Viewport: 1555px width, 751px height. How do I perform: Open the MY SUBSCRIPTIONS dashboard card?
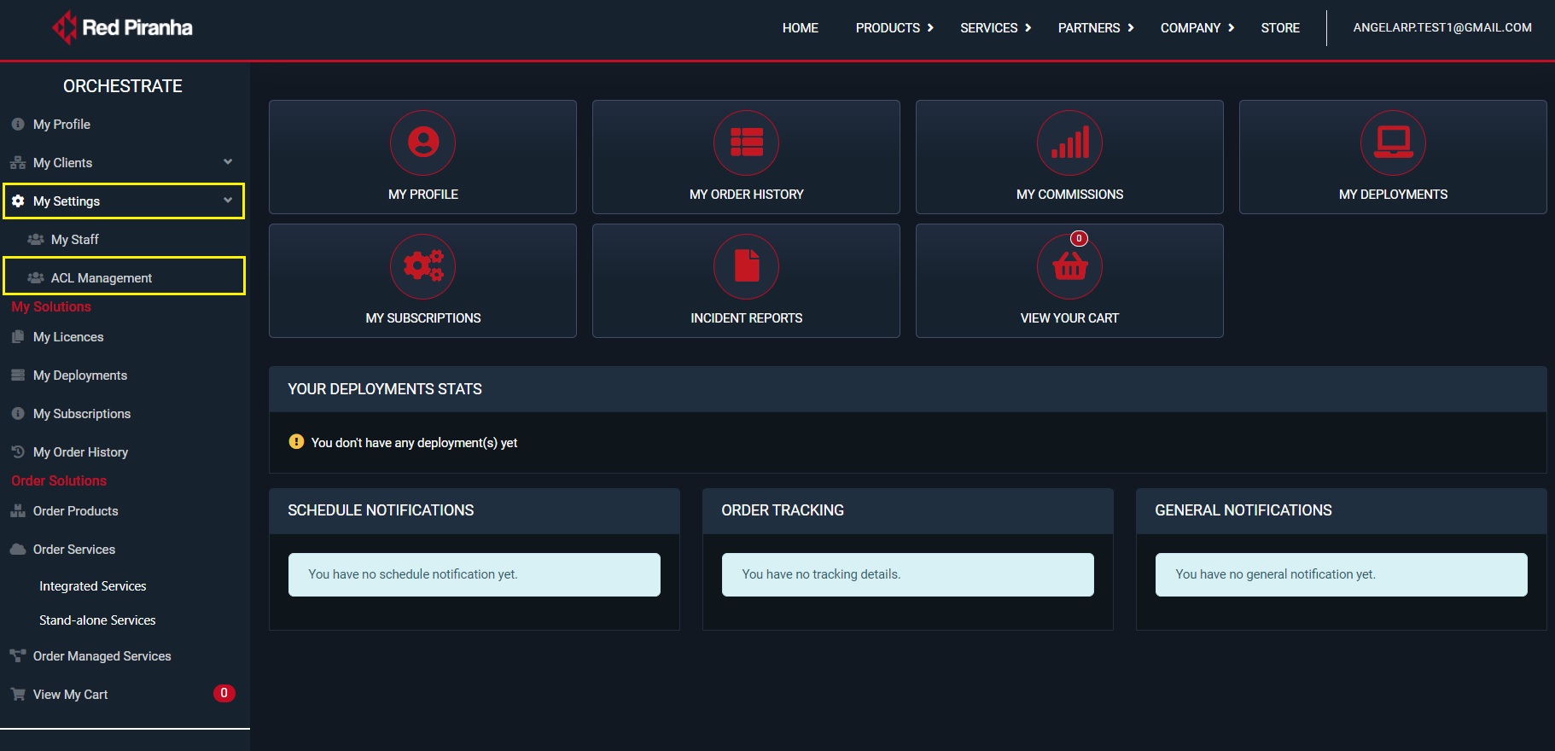pyautogui.click(x=423, y=281)
